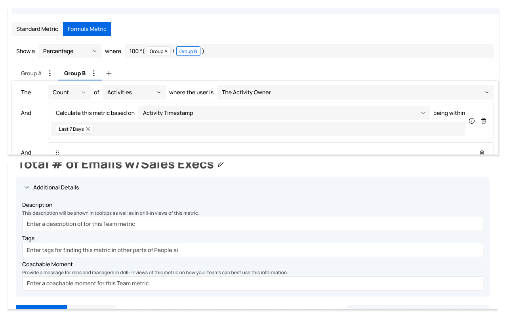
Task: Delete the Activity Timestamp filter with trash icon
Action: (484, 121)
